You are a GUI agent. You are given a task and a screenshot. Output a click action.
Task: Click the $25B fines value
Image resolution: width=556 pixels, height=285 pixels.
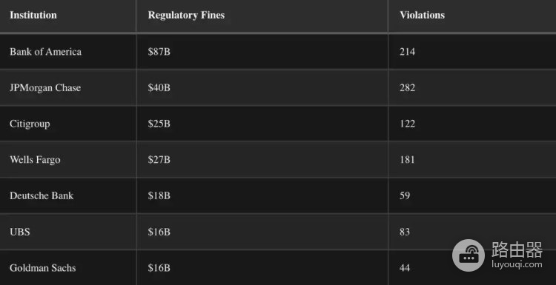pos(159,124)
